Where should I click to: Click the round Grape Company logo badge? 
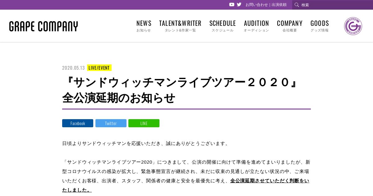(353, 26)
